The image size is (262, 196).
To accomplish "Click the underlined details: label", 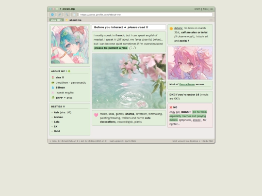I will (x=179, y=28).
